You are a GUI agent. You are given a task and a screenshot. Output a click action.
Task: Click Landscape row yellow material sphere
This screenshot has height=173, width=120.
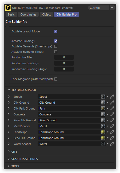pos(103,132)
